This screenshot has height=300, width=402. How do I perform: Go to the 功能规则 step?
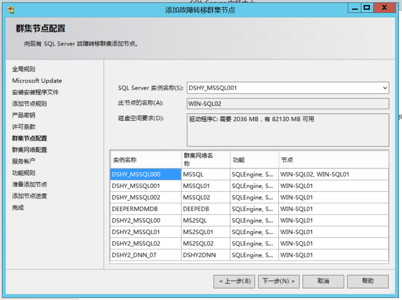pyautogui.click(x=24, y=173)
